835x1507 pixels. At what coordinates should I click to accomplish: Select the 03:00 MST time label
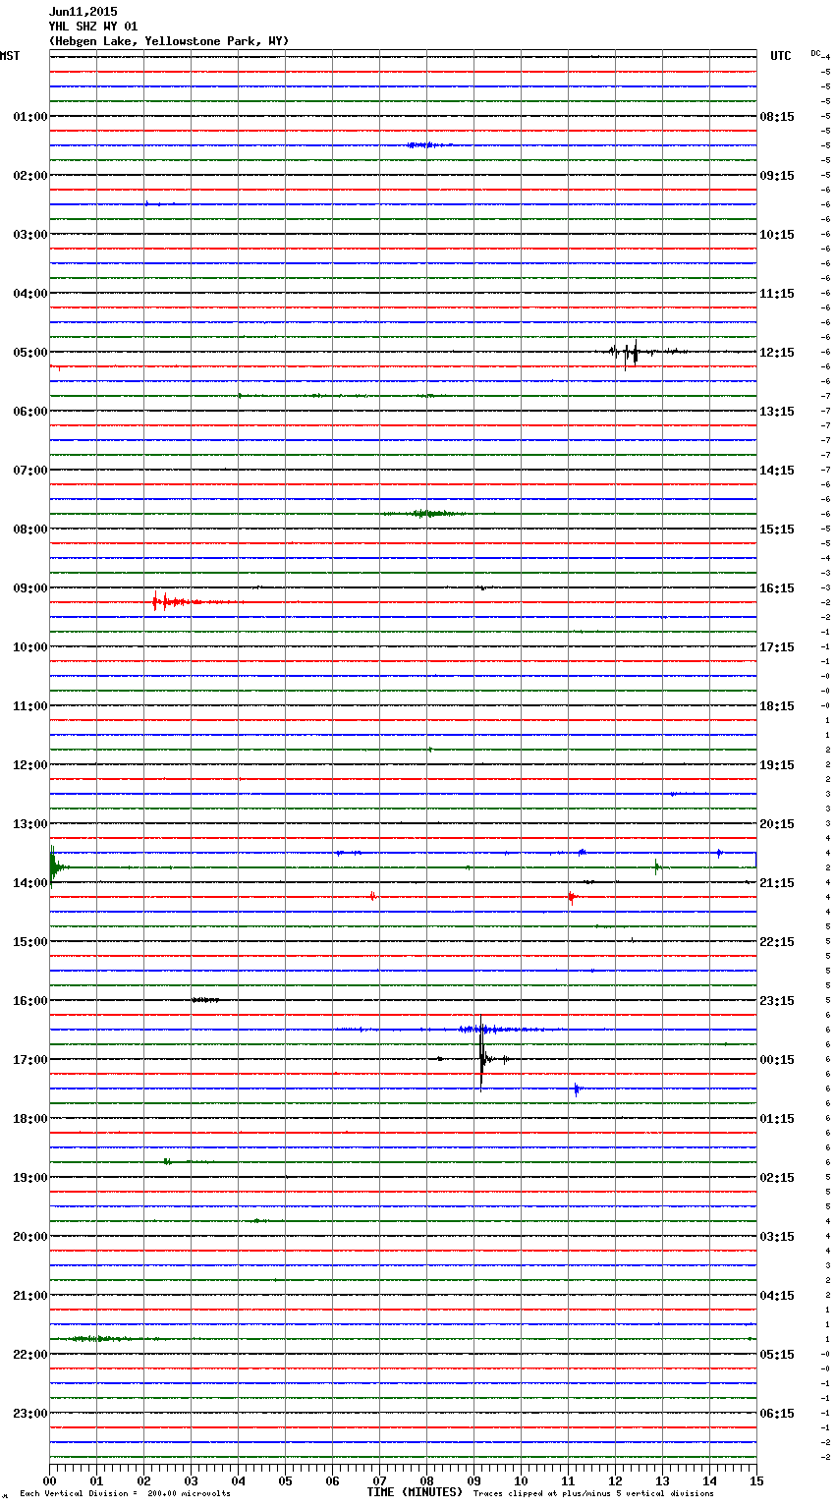(30, 235)
